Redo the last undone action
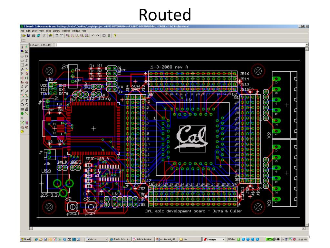This screenshot has height=248, width=330. 98,36
